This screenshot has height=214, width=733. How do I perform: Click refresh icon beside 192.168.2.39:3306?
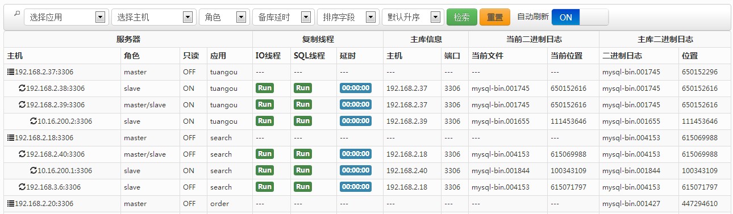[22, 105]
